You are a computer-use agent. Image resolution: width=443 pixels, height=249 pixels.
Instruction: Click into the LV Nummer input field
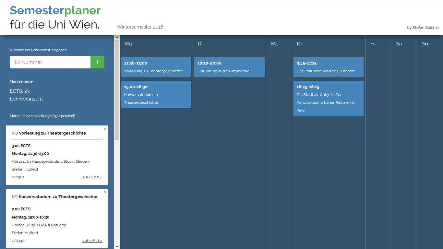(x=50, y=62)
